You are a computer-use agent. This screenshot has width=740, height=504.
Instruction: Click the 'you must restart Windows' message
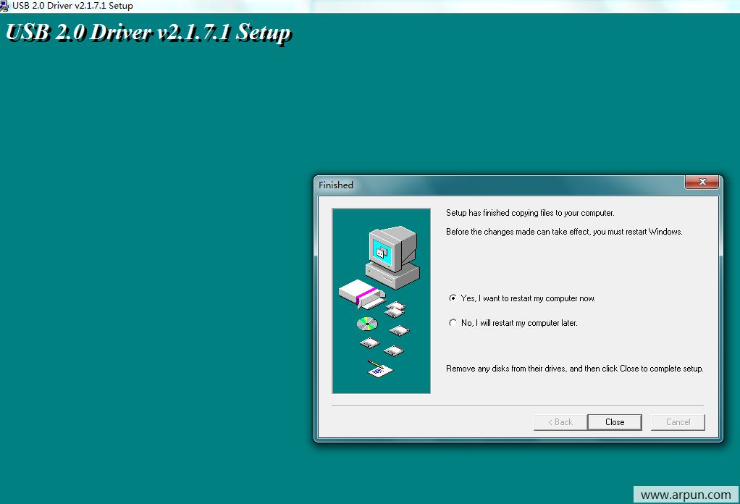point(564,232)
